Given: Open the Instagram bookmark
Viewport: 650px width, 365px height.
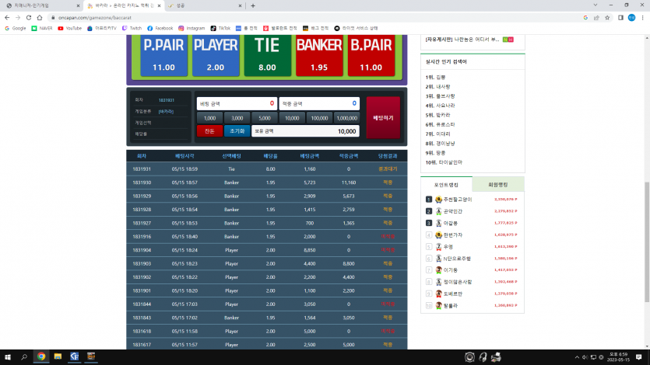Looking at the screenshot, I should click(x=191, y=28).
